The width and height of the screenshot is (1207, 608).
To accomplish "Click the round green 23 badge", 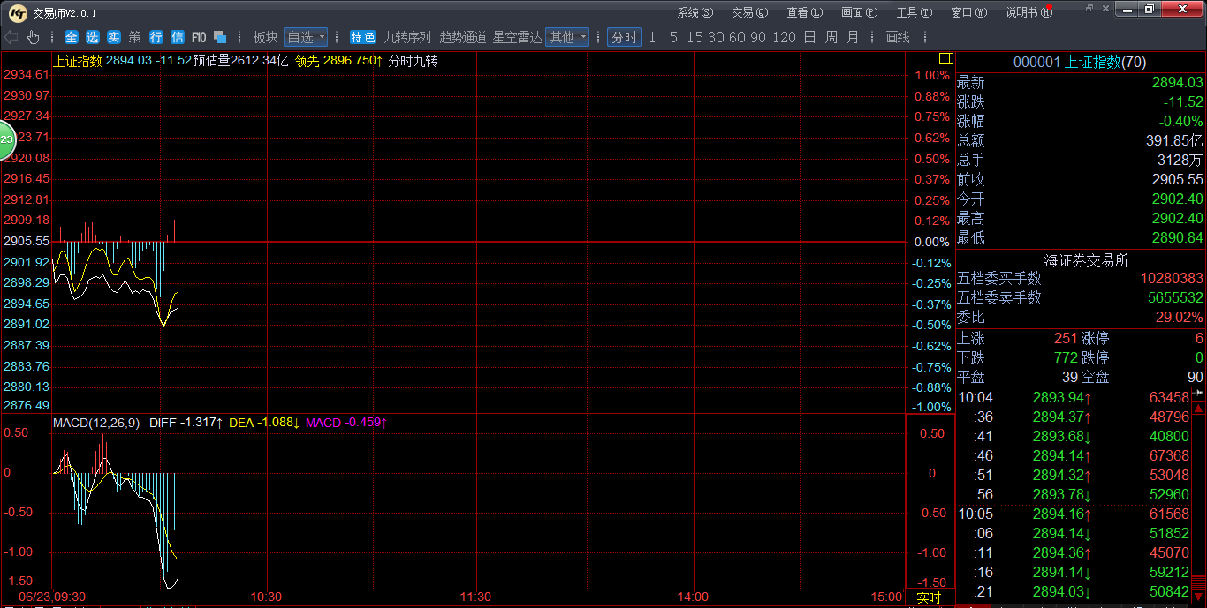I will point(5,139).
